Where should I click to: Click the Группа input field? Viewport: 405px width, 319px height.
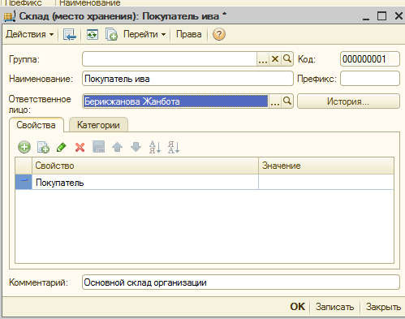(x=170, y=59)
